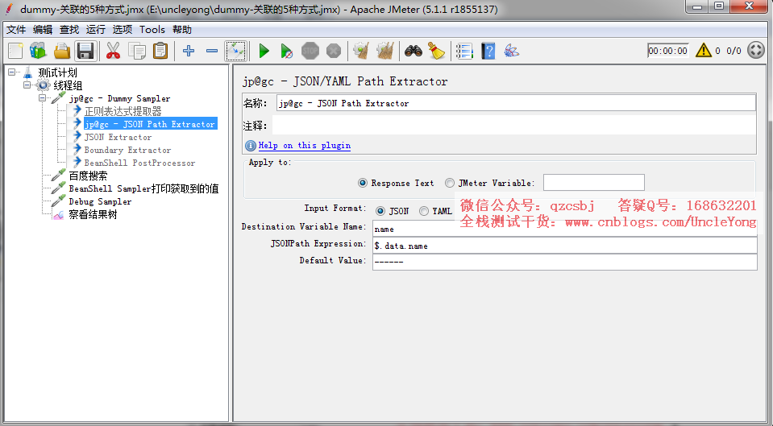Select JSON Extractor in the tree
Viewport: 773px width, 426px height.
click(x=118, y=137)
